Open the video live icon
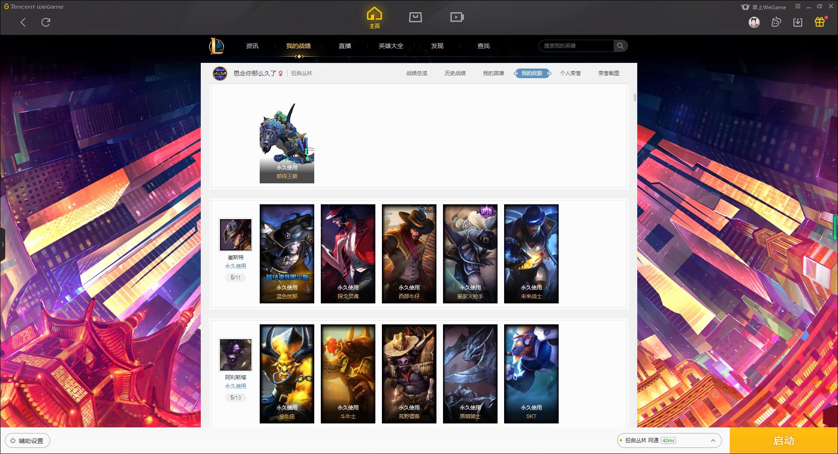838x454 pixels. [x=457, y=17]
